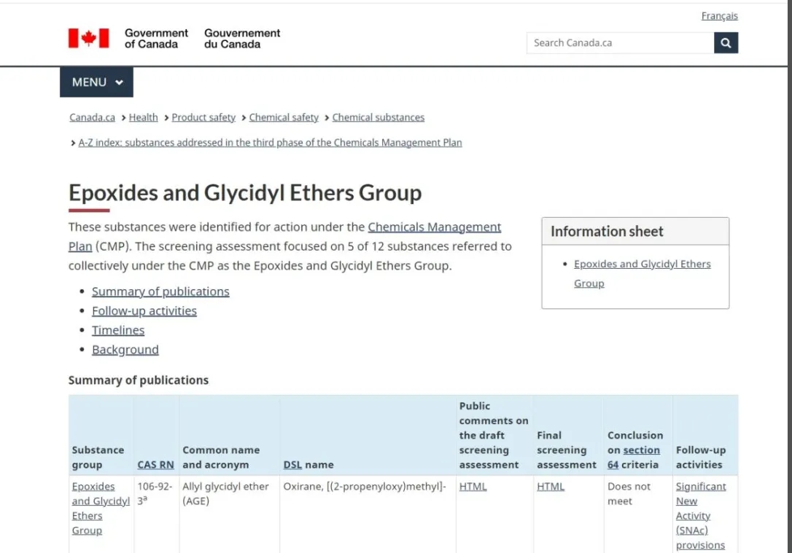Jump to Follow-up activities section

coord(144,311)
